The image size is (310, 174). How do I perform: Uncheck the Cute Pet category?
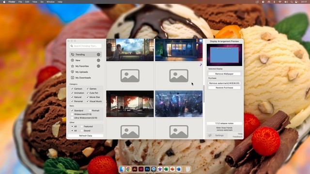tap(87, 93)
